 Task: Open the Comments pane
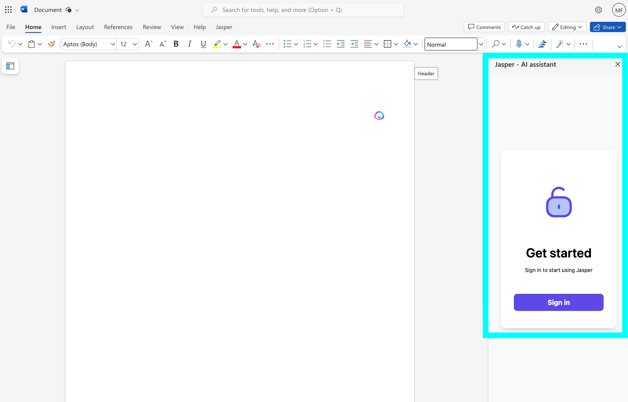pos(484,27)
